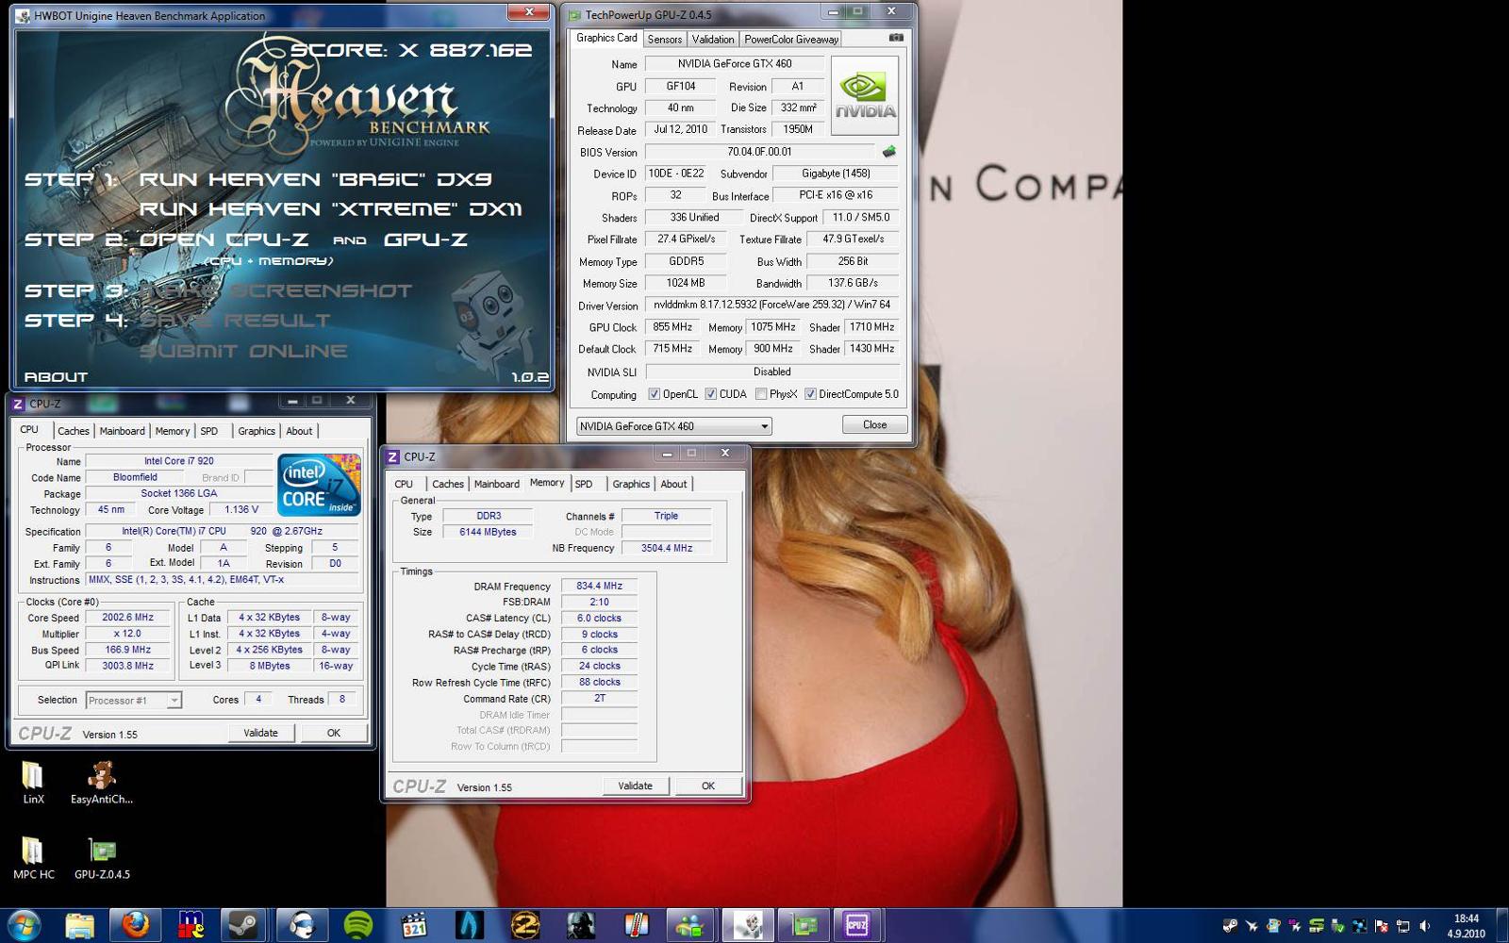Click the volume speaker tray icon
Image resolution: width=1509 pixels, height=943 pixels.
coord(1425,926)
